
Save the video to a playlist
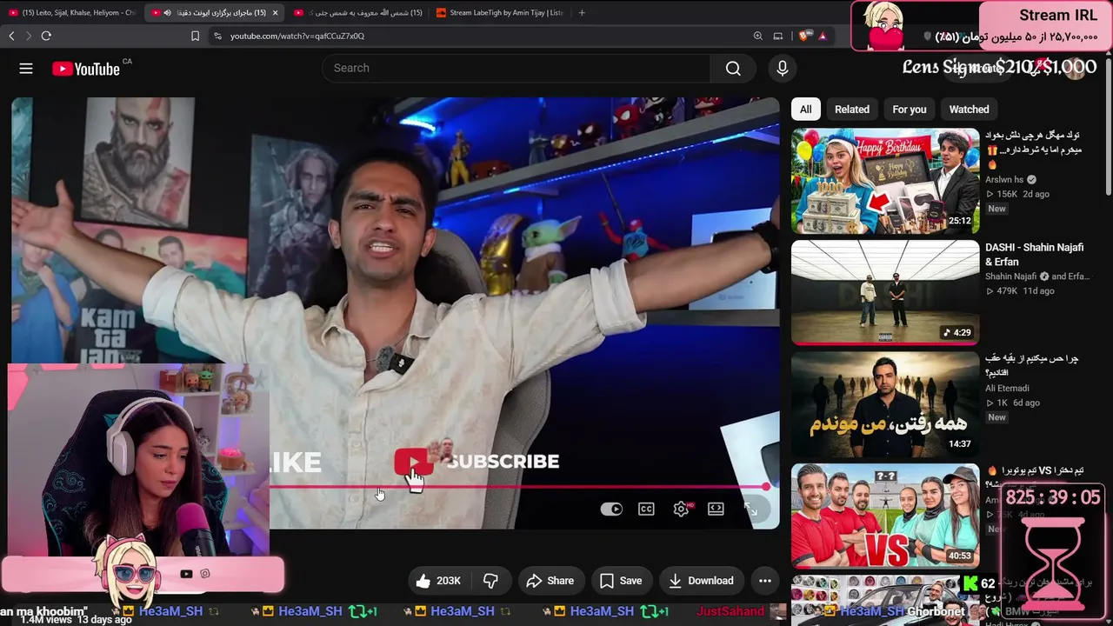point(621,581)
